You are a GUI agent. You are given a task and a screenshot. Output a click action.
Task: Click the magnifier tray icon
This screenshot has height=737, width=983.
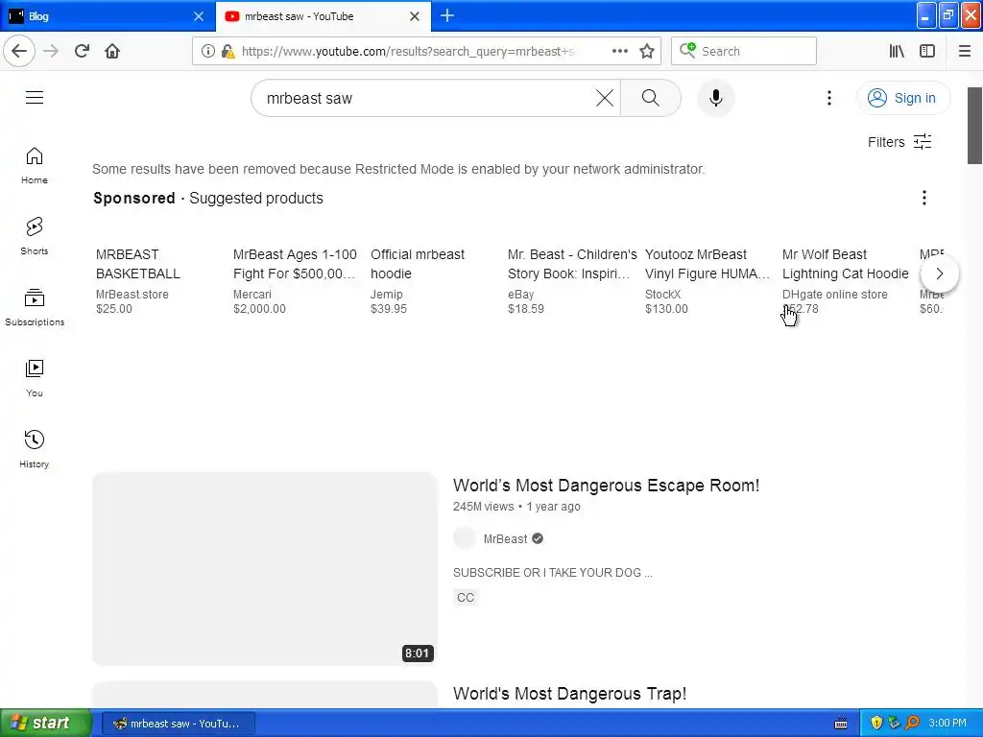click(912, 724)
